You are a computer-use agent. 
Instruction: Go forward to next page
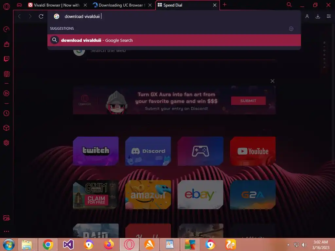point(30,16)
